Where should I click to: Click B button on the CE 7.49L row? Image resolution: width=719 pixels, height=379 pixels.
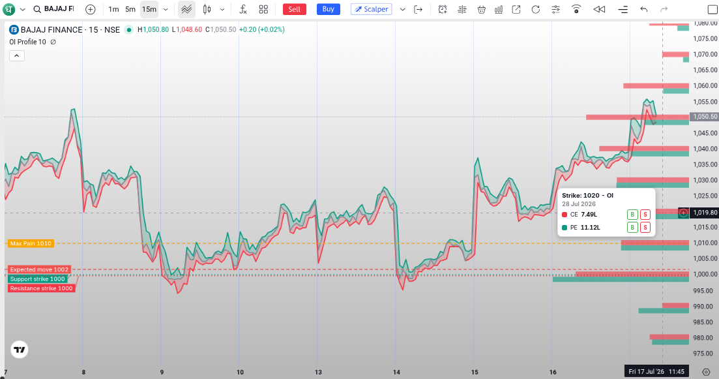click(x=632, y=214)
